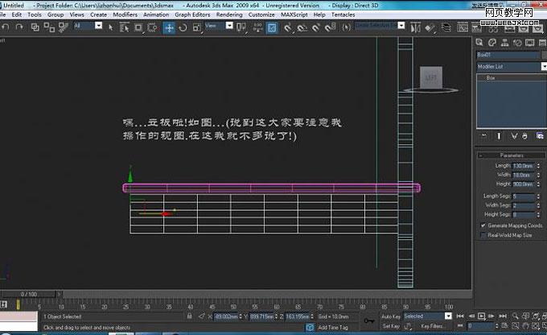Click the Length value field

(524, 166)
